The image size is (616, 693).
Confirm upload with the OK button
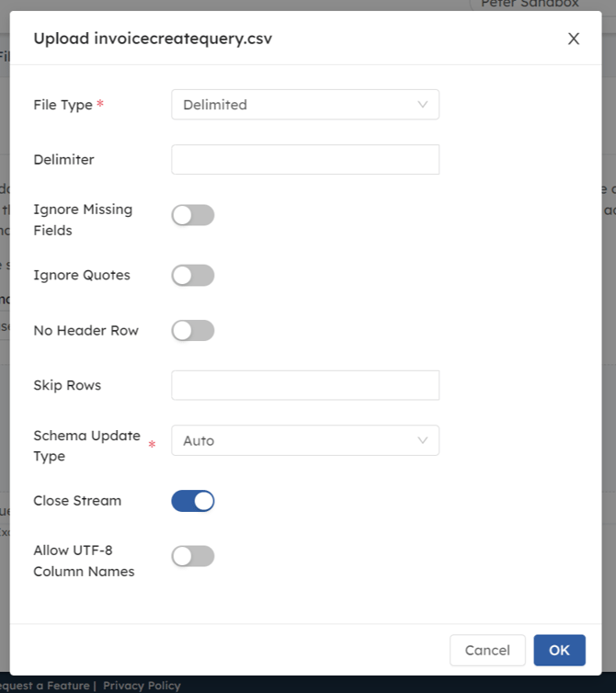pos(559,650)
